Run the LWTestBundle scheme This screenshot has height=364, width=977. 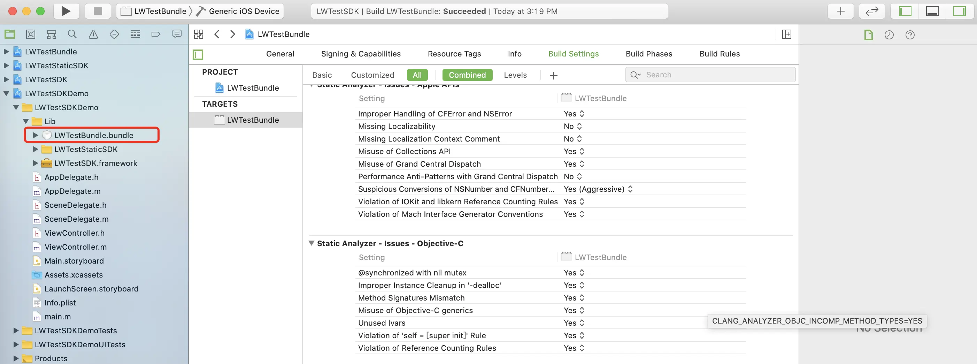click(x=66, y=11)
